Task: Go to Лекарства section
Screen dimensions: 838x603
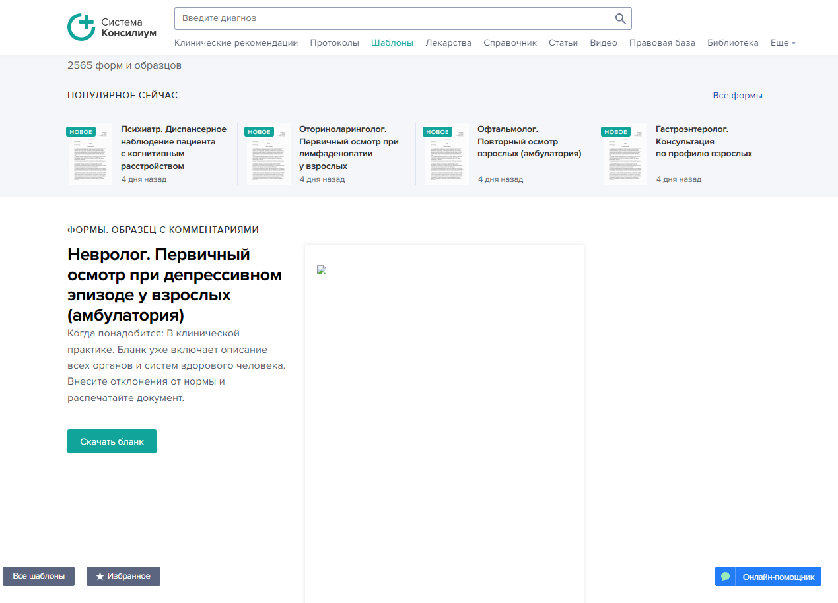Action: [x=448, y=42]
